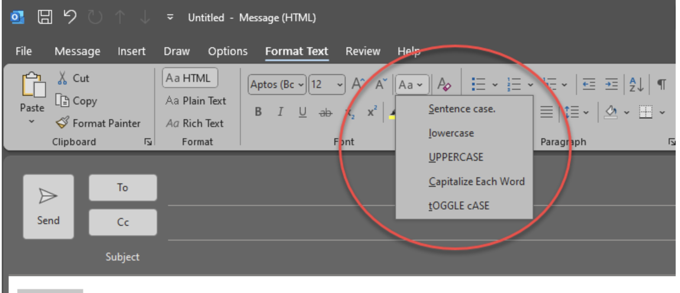The height and width of the screenshot is (293, 680).
Task: Click the shading paint bucket color
Action: coord(611,112)
